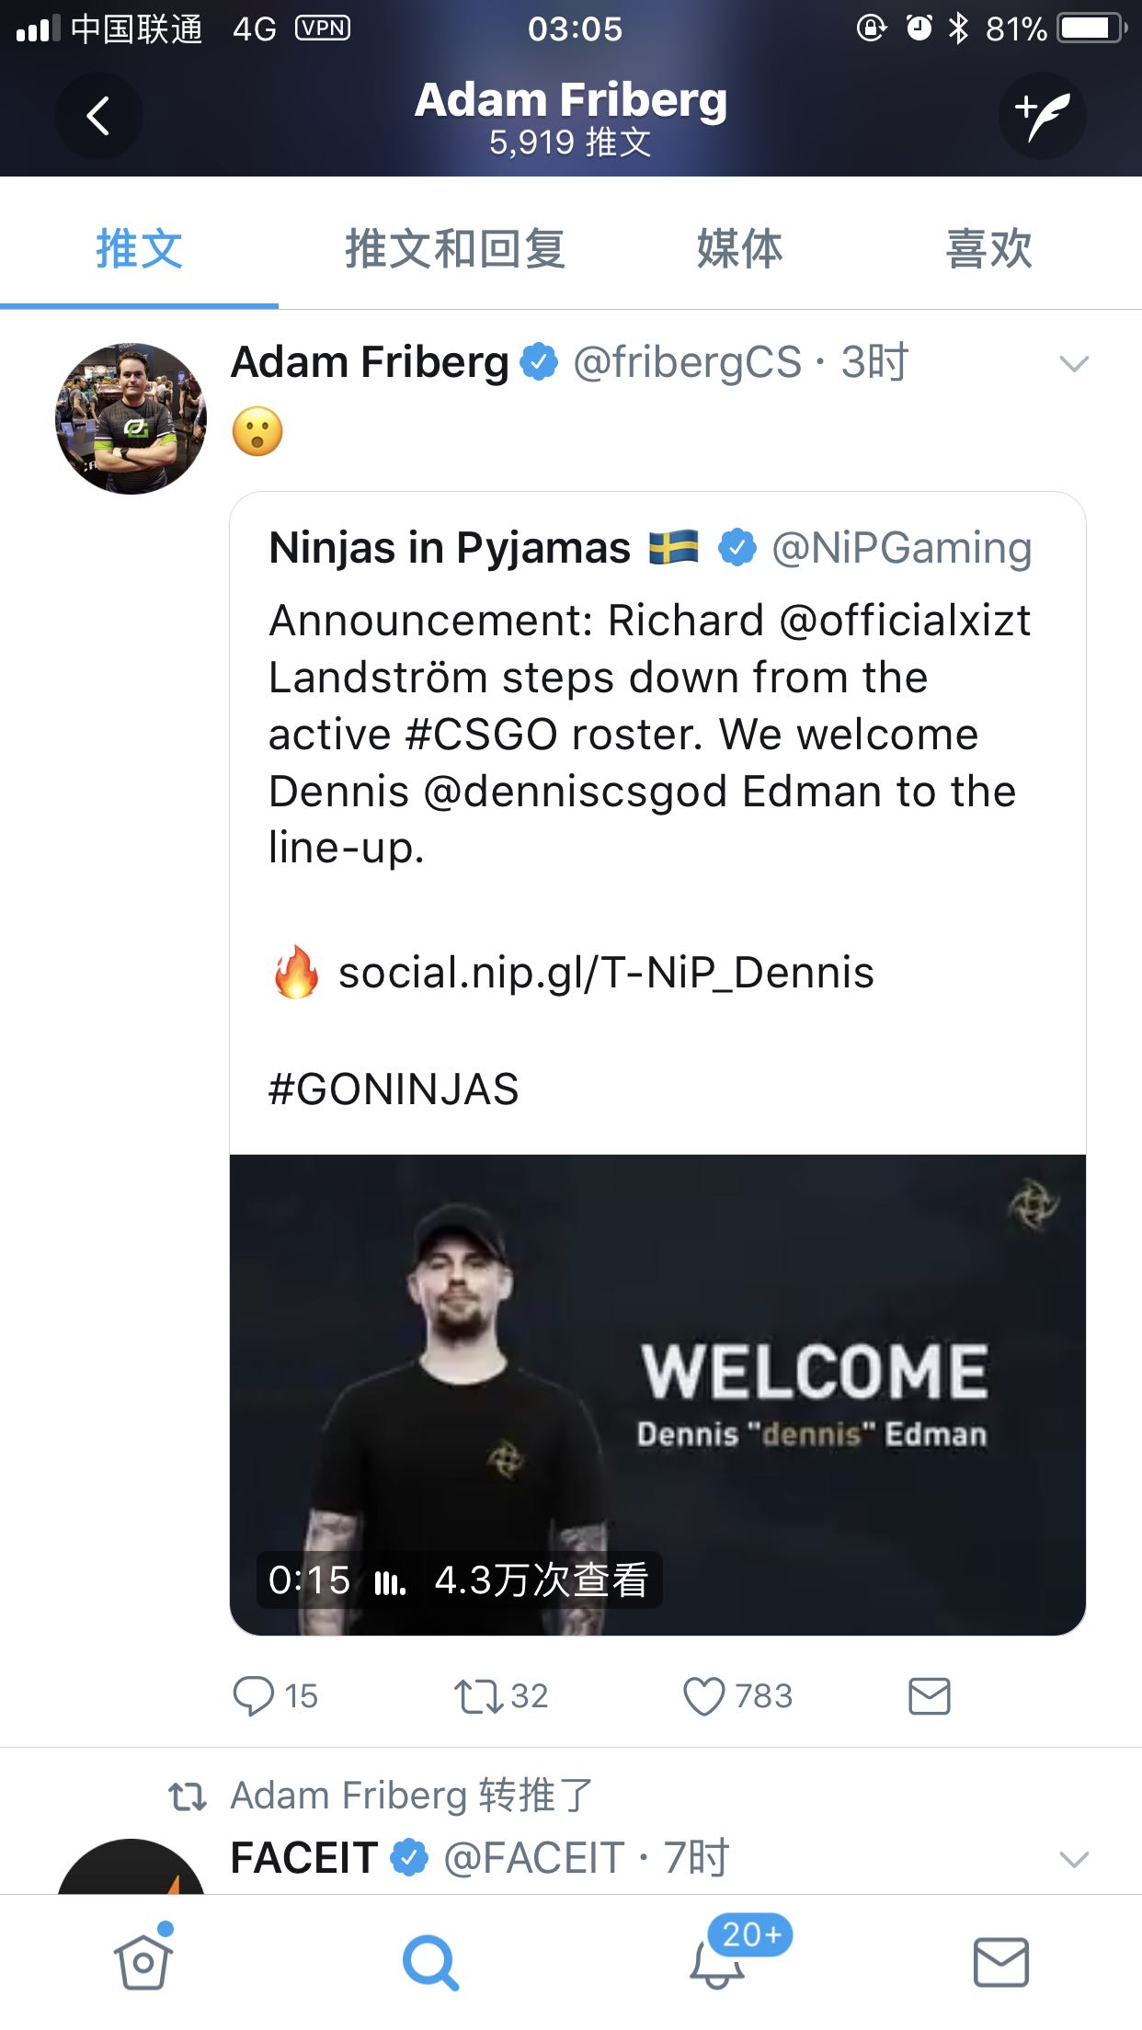Tap the envelope share icon under the tweet

tap(929, 1696)
